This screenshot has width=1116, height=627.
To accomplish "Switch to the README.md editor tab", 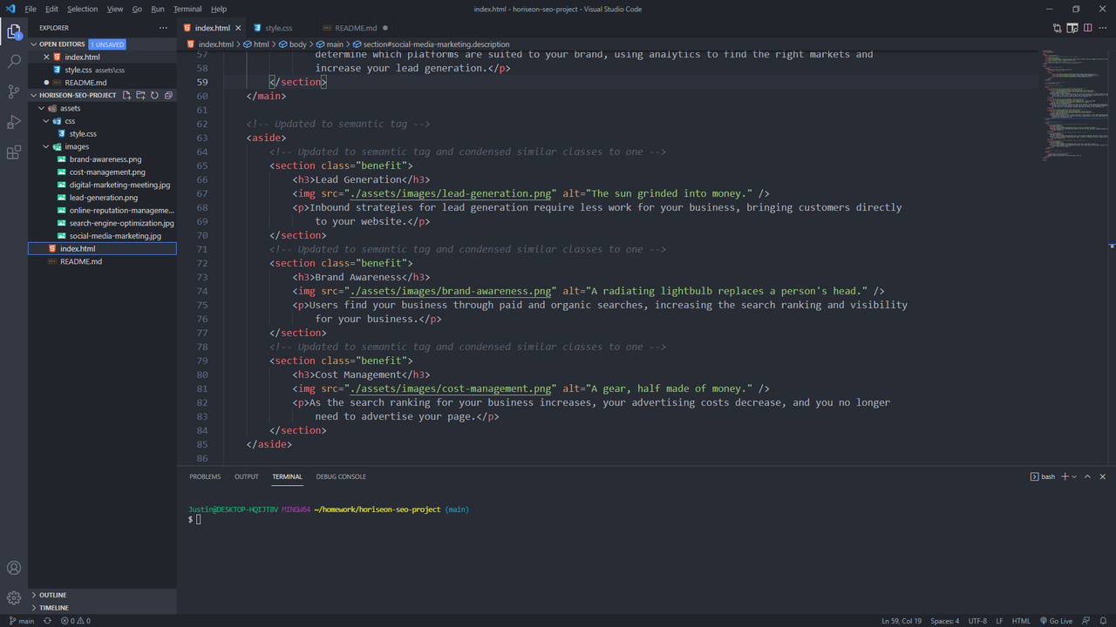I will [x=356, y=28].
